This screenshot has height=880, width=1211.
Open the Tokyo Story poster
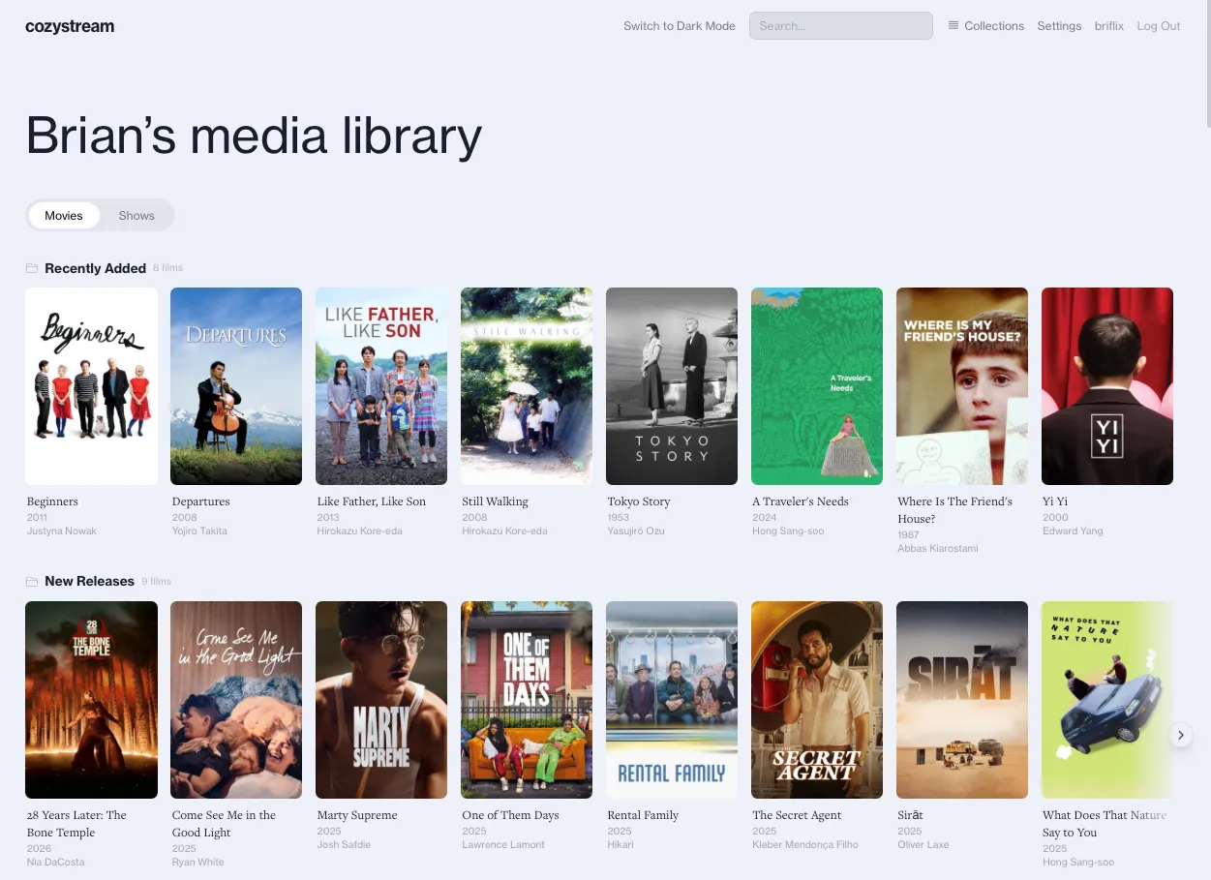pos(672,386)
